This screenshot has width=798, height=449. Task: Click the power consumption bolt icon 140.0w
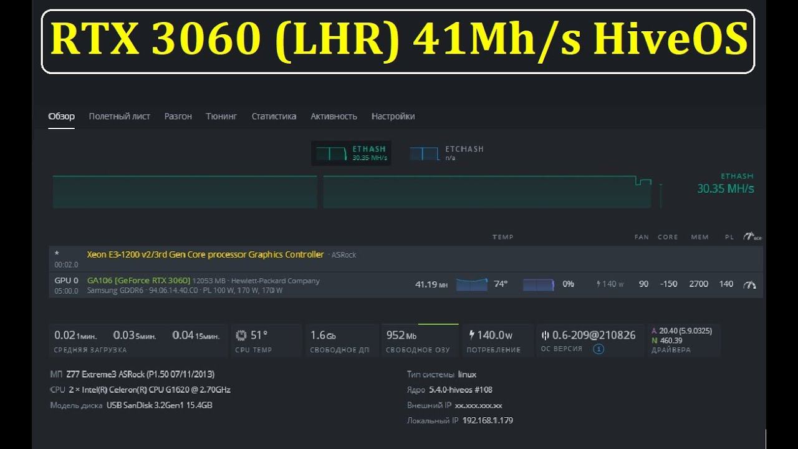471,336
